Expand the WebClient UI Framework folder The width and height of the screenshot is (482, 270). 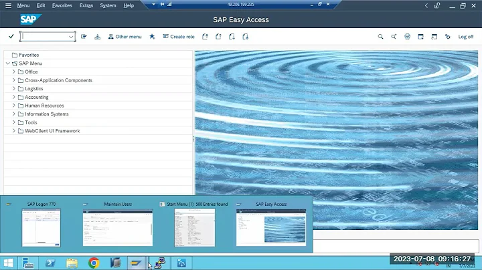[13, 131]
